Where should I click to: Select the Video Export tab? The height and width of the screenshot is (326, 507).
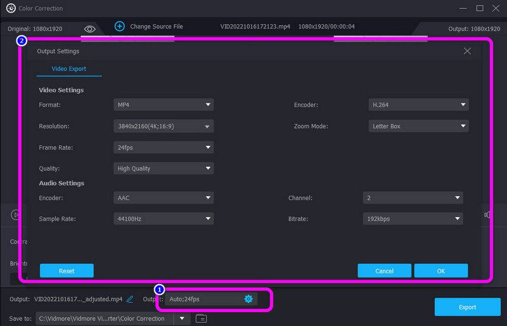click(x=69, y=68)
